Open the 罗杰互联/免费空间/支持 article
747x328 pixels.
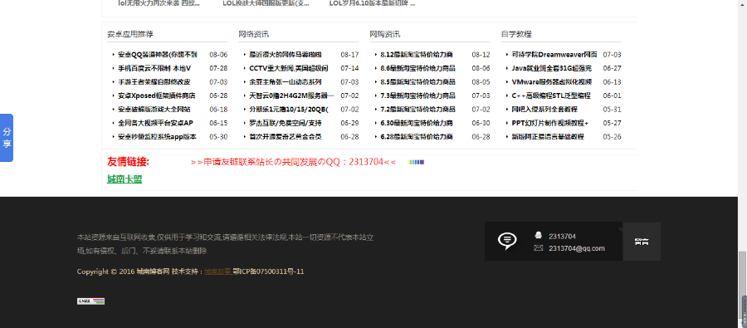(x=286, y=123)
